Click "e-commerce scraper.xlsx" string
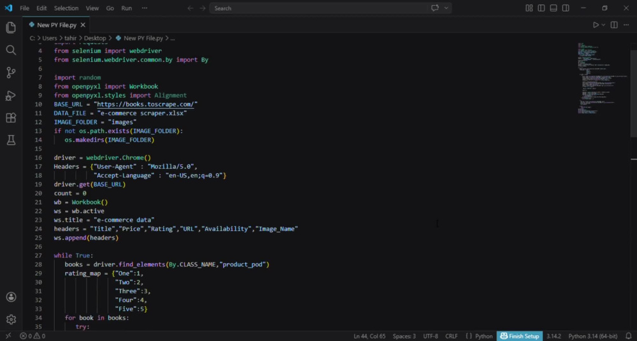 (142, 113)
